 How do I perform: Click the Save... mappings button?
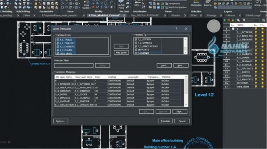pyautogui.click(x=180, y=111)
